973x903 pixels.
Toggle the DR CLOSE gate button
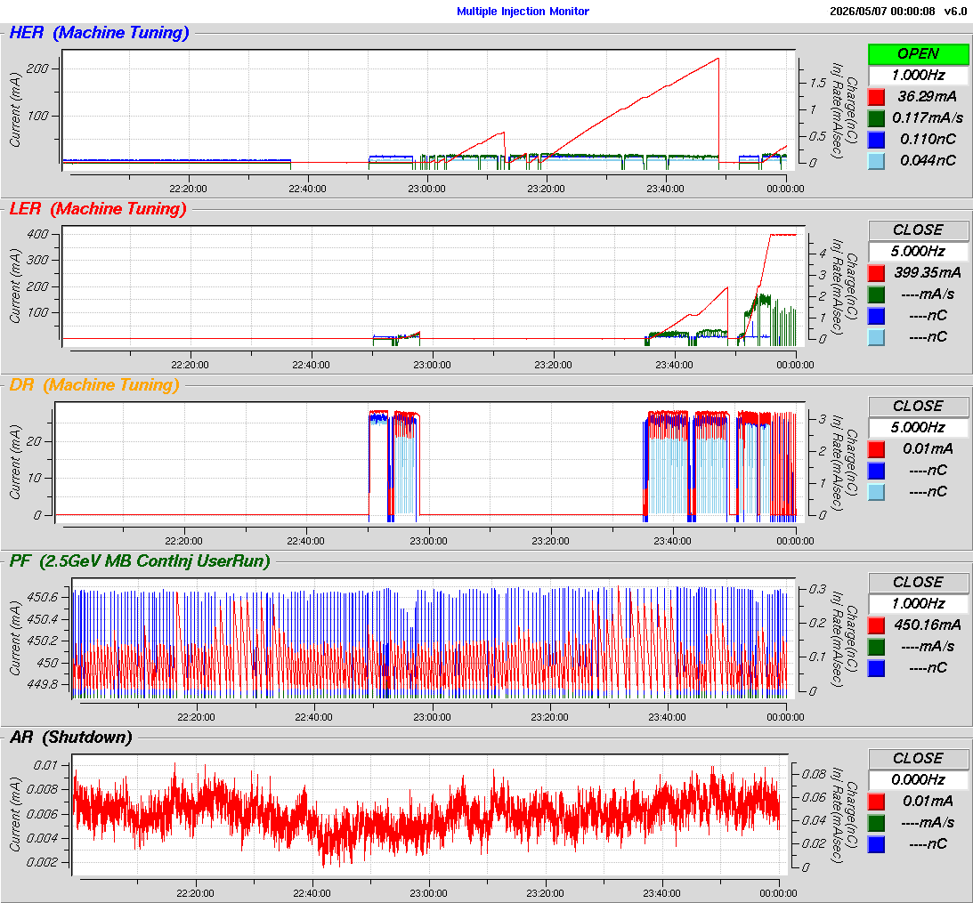(918, 407)
